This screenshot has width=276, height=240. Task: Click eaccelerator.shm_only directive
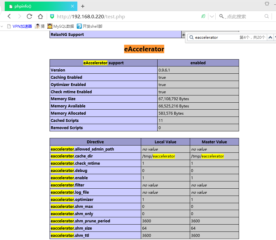point(72,214)
